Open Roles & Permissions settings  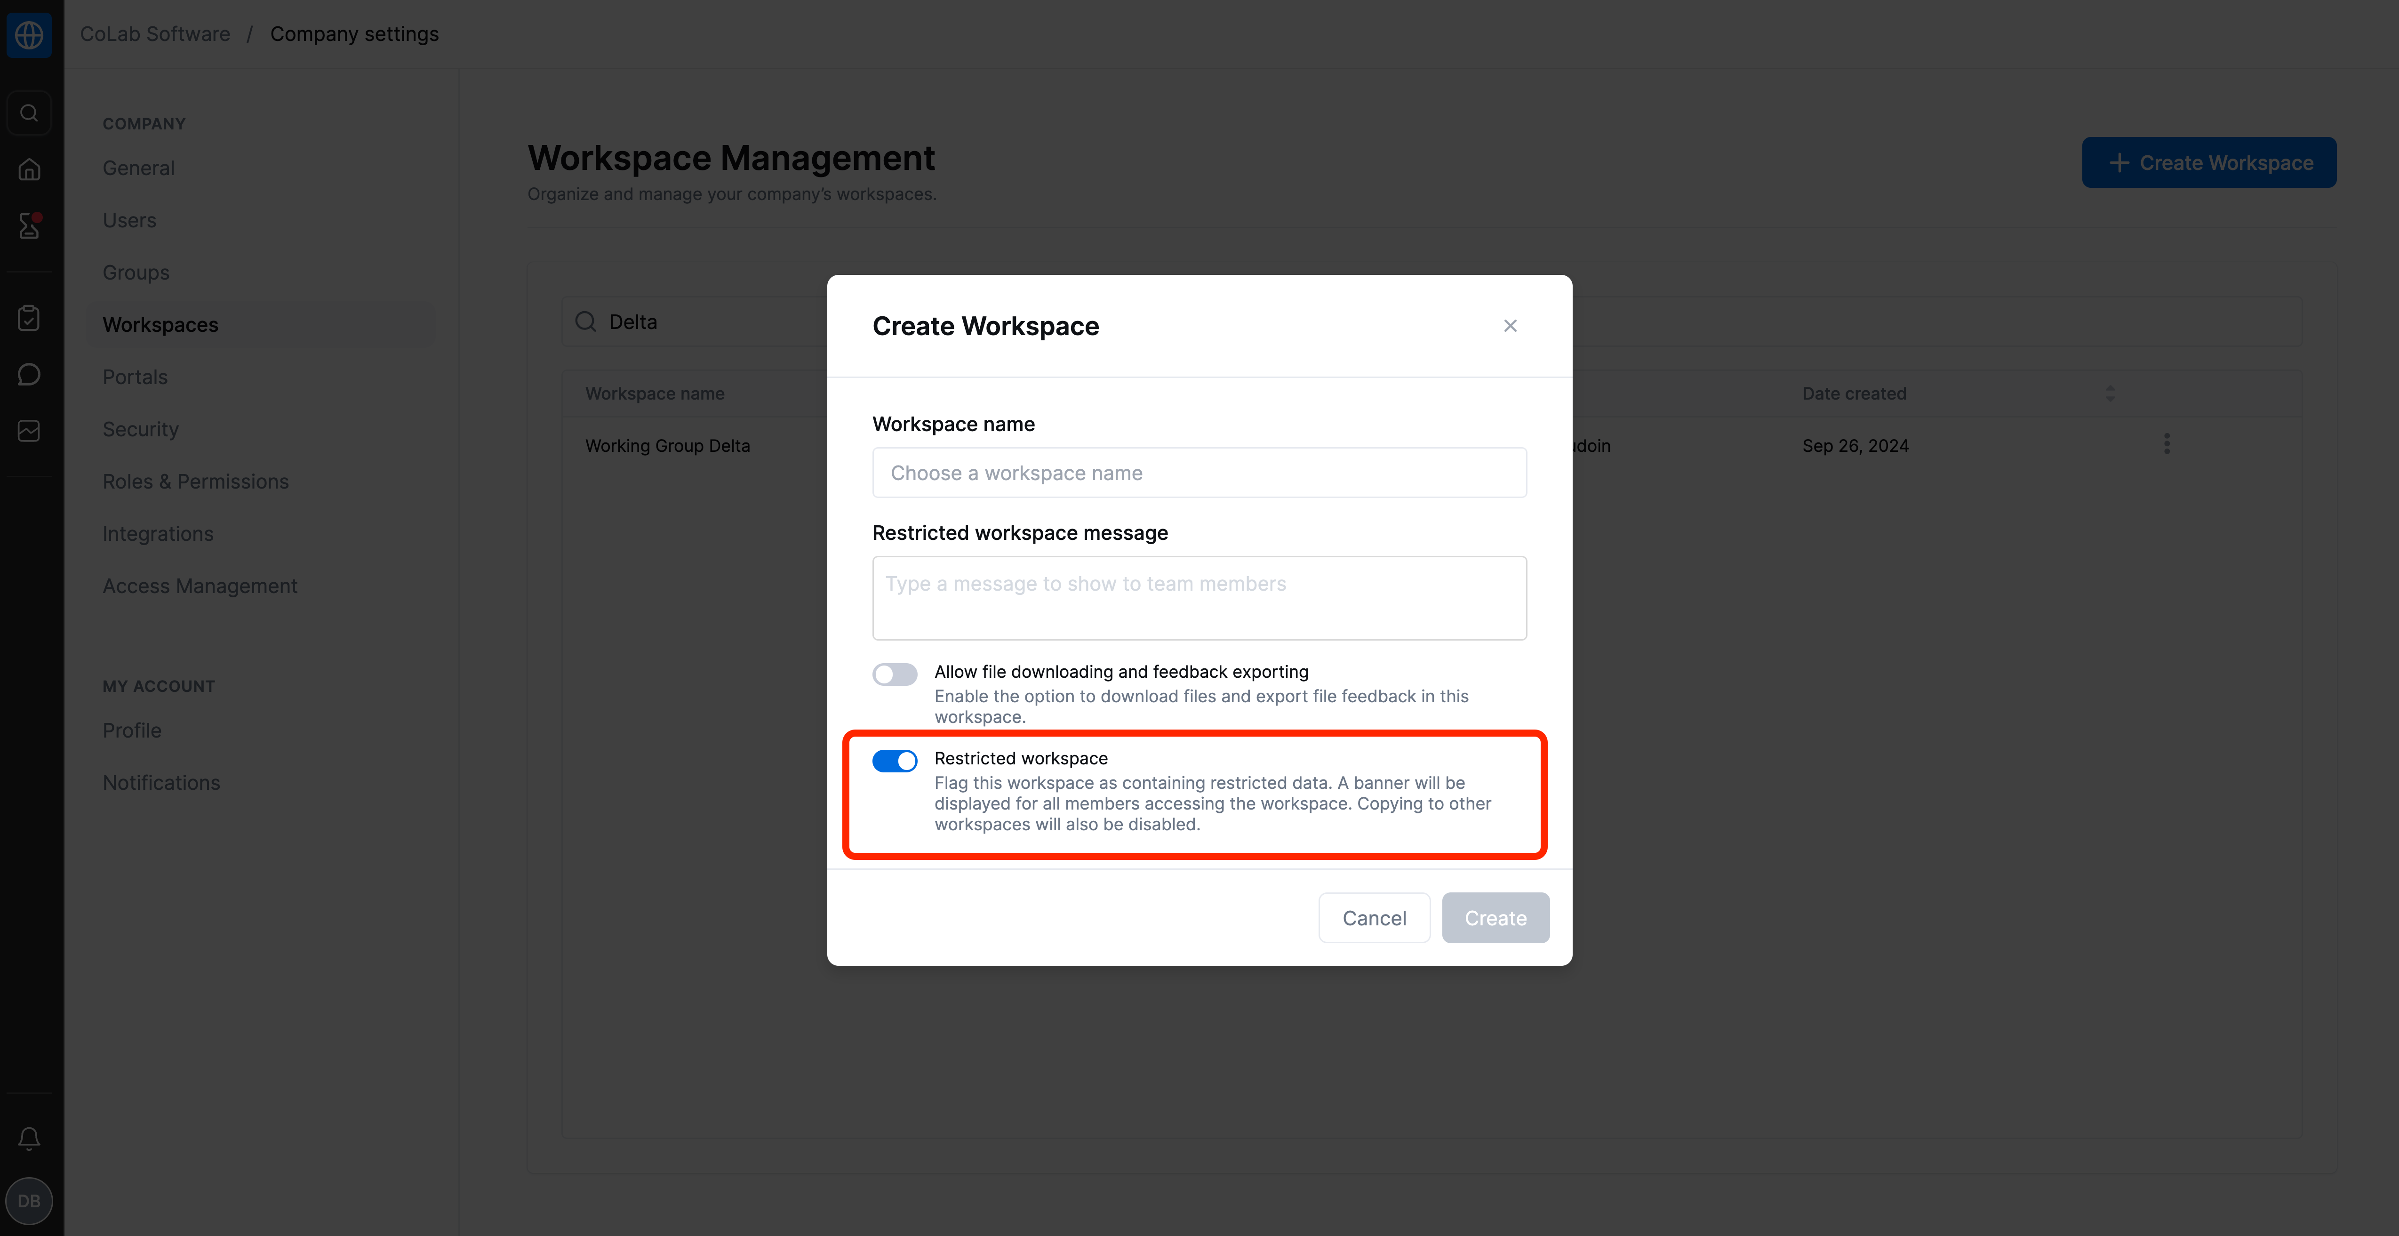click(x=196, y=482)
